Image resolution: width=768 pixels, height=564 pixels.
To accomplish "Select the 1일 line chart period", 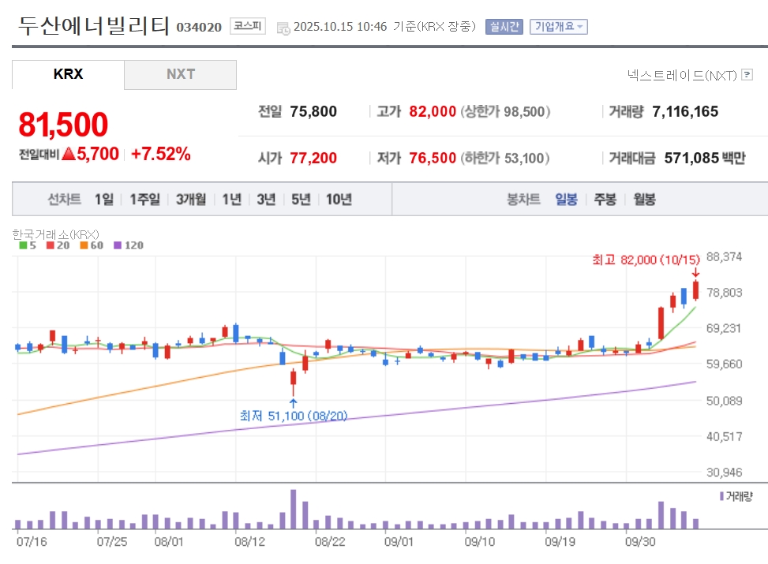I will pos(104,200).
